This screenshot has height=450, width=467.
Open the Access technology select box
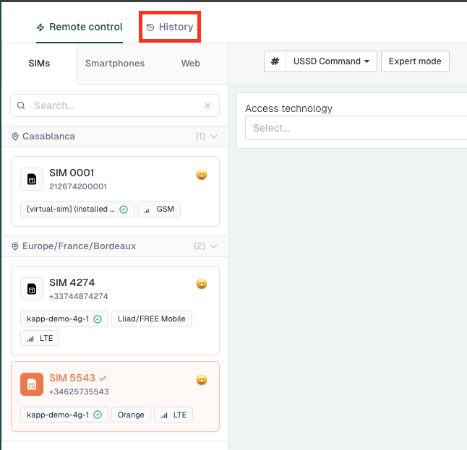point(354,128)
